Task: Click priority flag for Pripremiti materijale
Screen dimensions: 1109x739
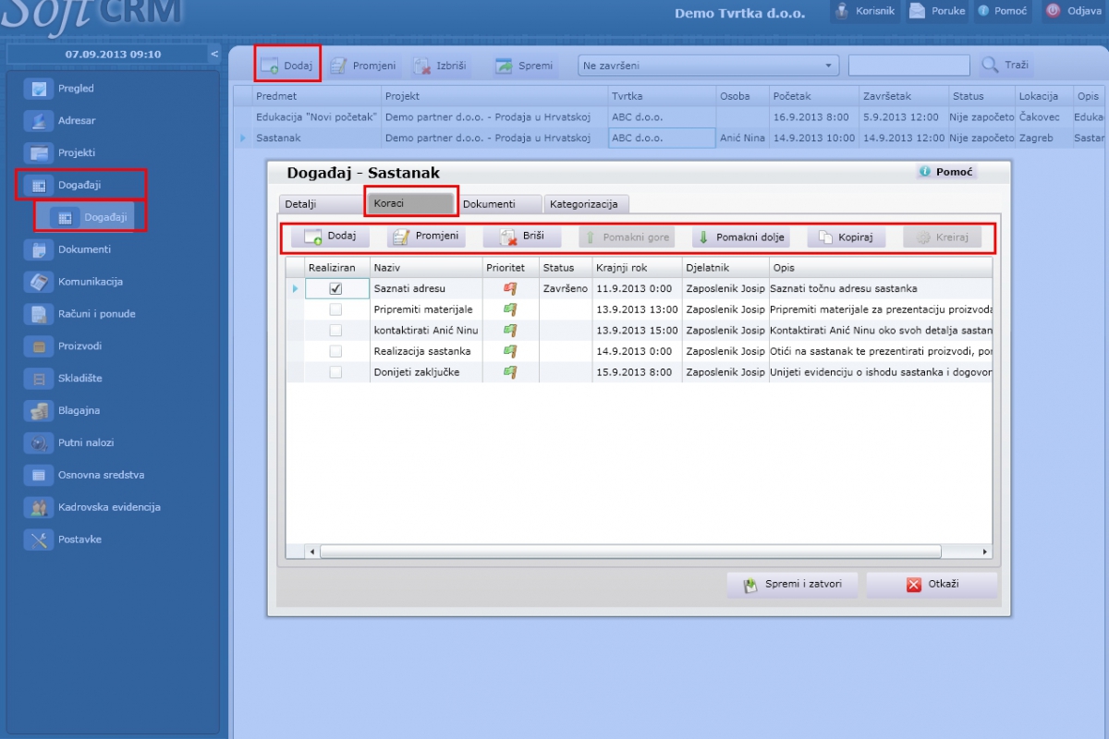Action: click(x=510, y=309)
